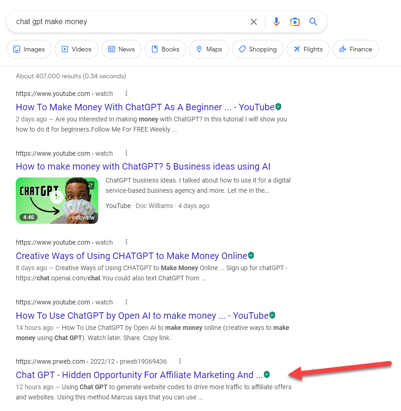Click 'About 407,000 results' stats text
Viewport: 401px width, 411px height.
pos(71,76)
